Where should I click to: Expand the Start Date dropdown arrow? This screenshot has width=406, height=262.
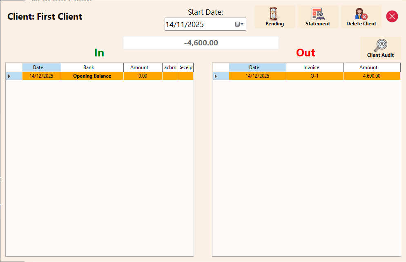tap(243, 24)
